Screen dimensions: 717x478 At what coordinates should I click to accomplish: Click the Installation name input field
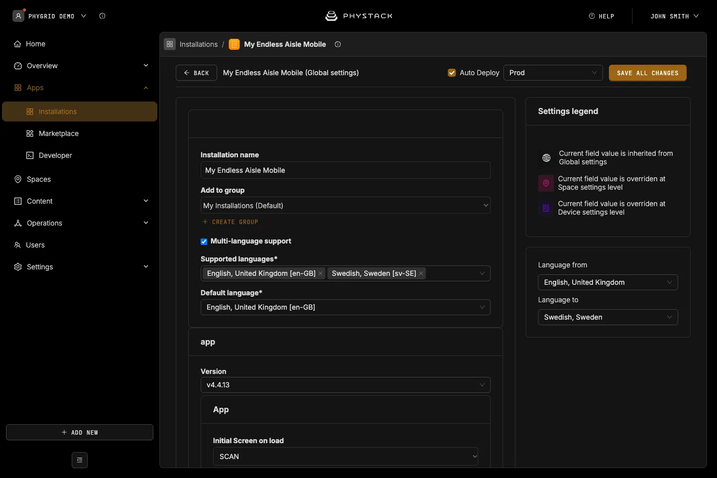(x=346, y=170)
